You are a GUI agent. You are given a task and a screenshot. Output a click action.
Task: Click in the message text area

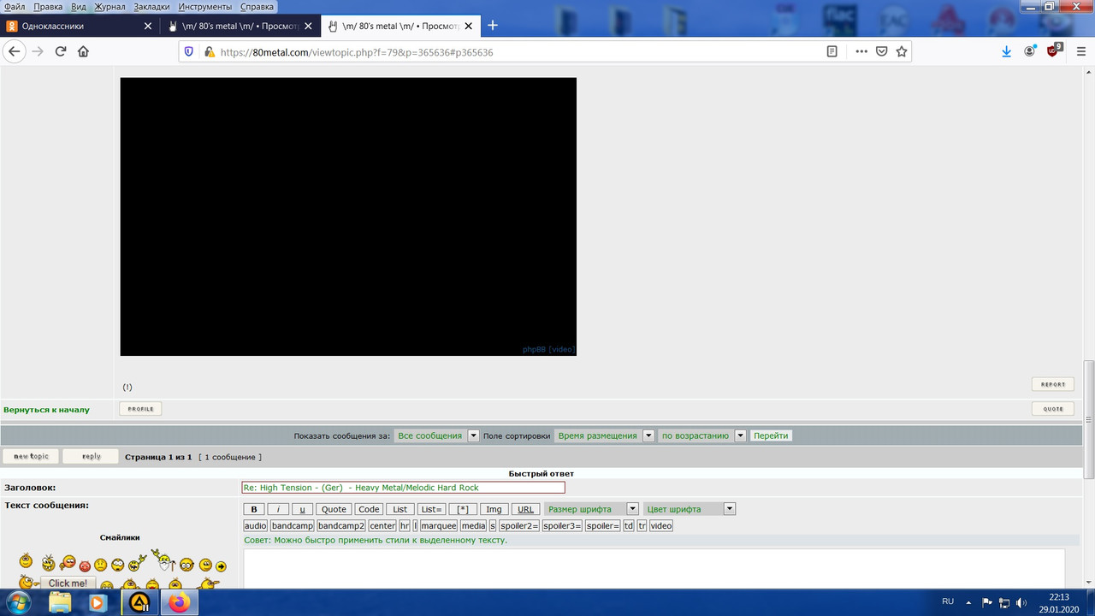click(654, 568)
